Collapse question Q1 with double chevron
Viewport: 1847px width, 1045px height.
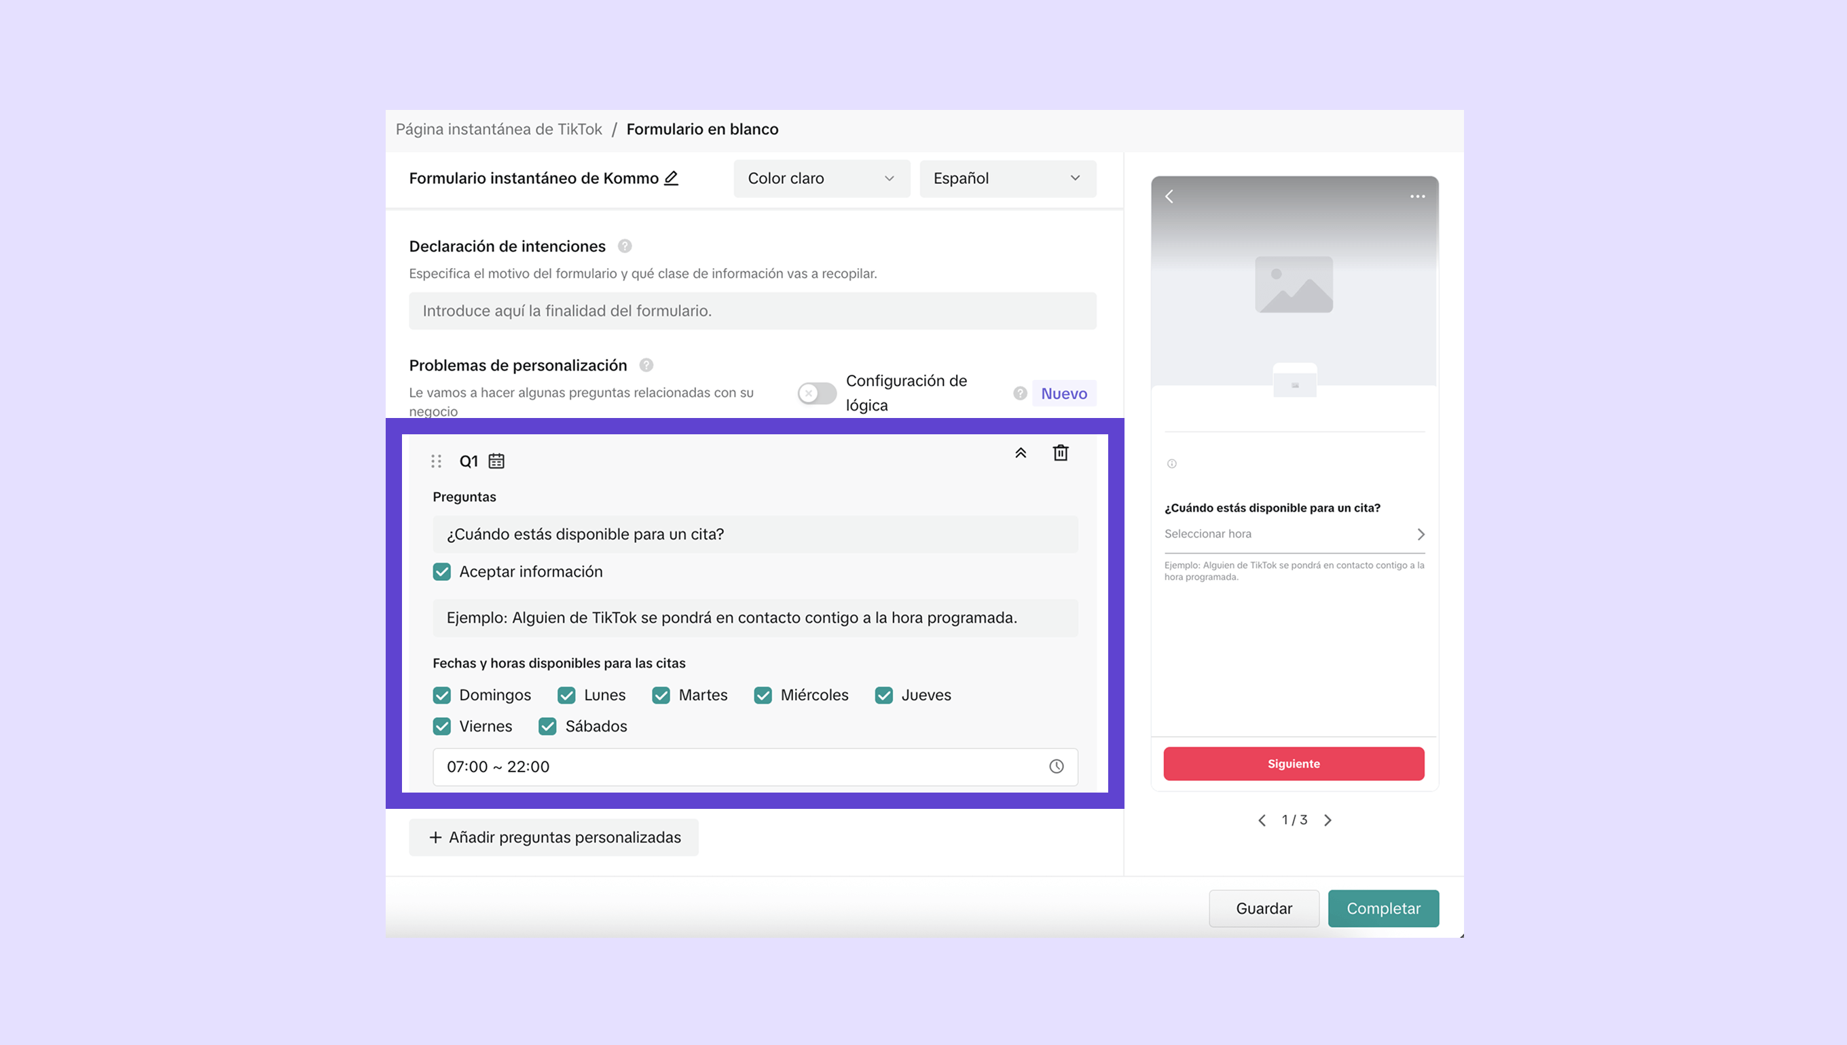(1021, 453)
